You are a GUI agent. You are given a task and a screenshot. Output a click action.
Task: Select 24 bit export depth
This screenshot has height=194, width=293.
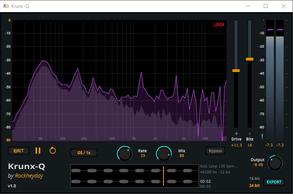tap(254, 185)
